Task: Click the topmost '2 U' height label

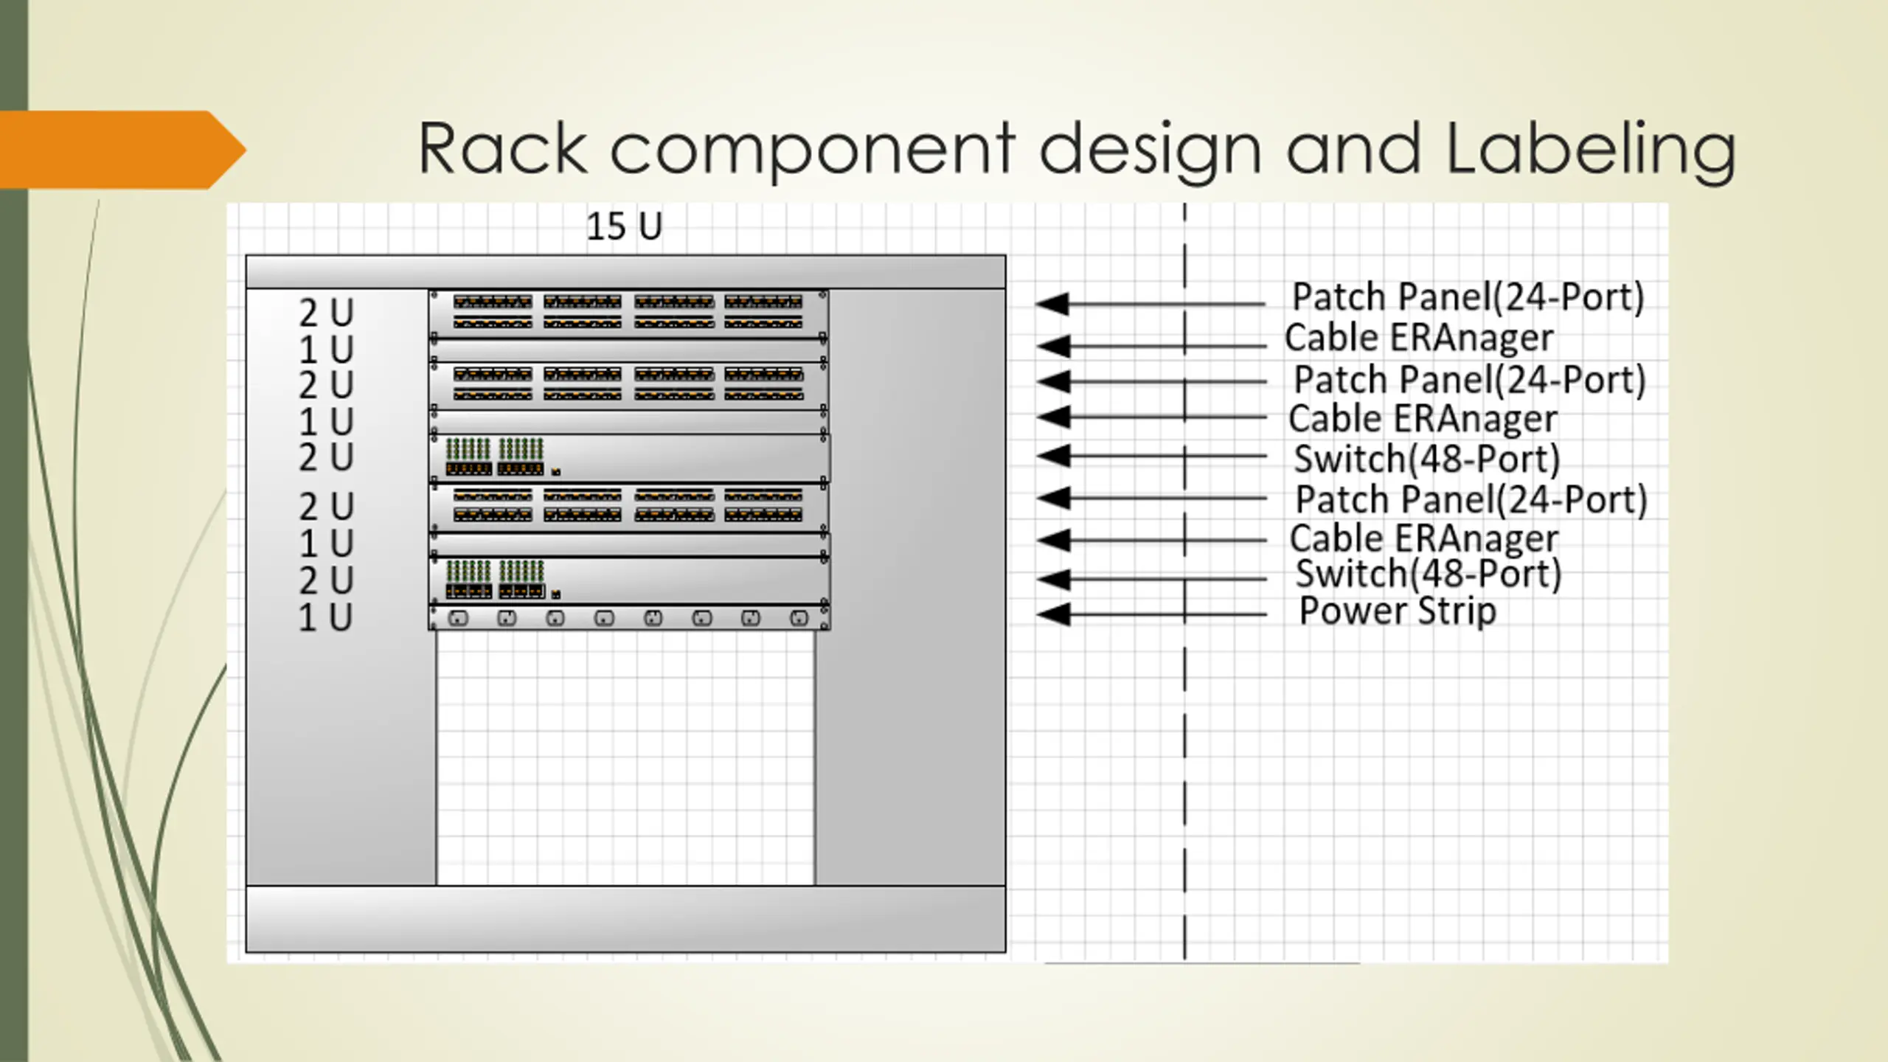Action: (326, 313)
